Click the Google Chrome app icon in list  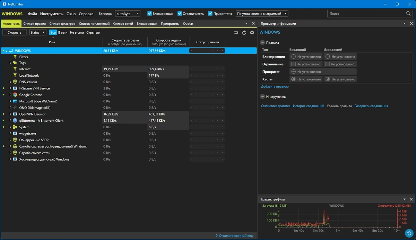pos(15,95)
